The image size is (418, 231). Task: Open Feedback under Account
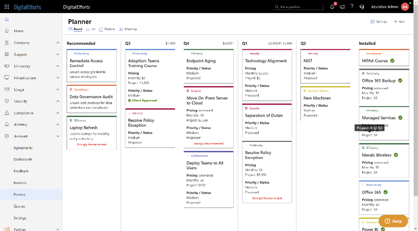21,171
